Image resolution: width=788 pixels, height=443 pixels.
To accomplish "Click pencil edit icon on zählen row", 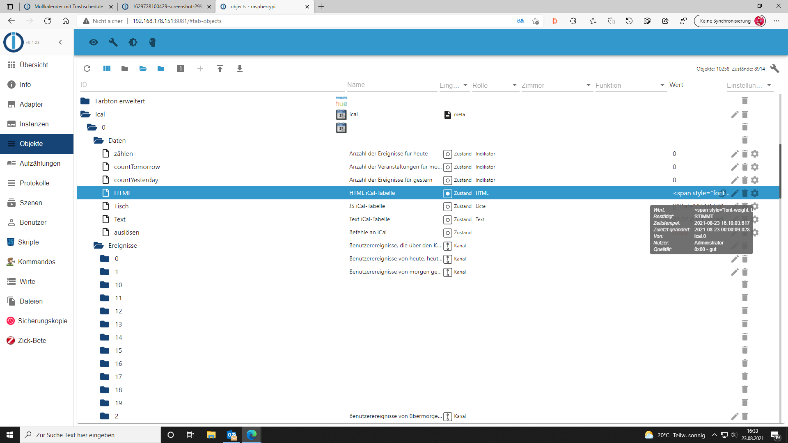I will [735, 154].
